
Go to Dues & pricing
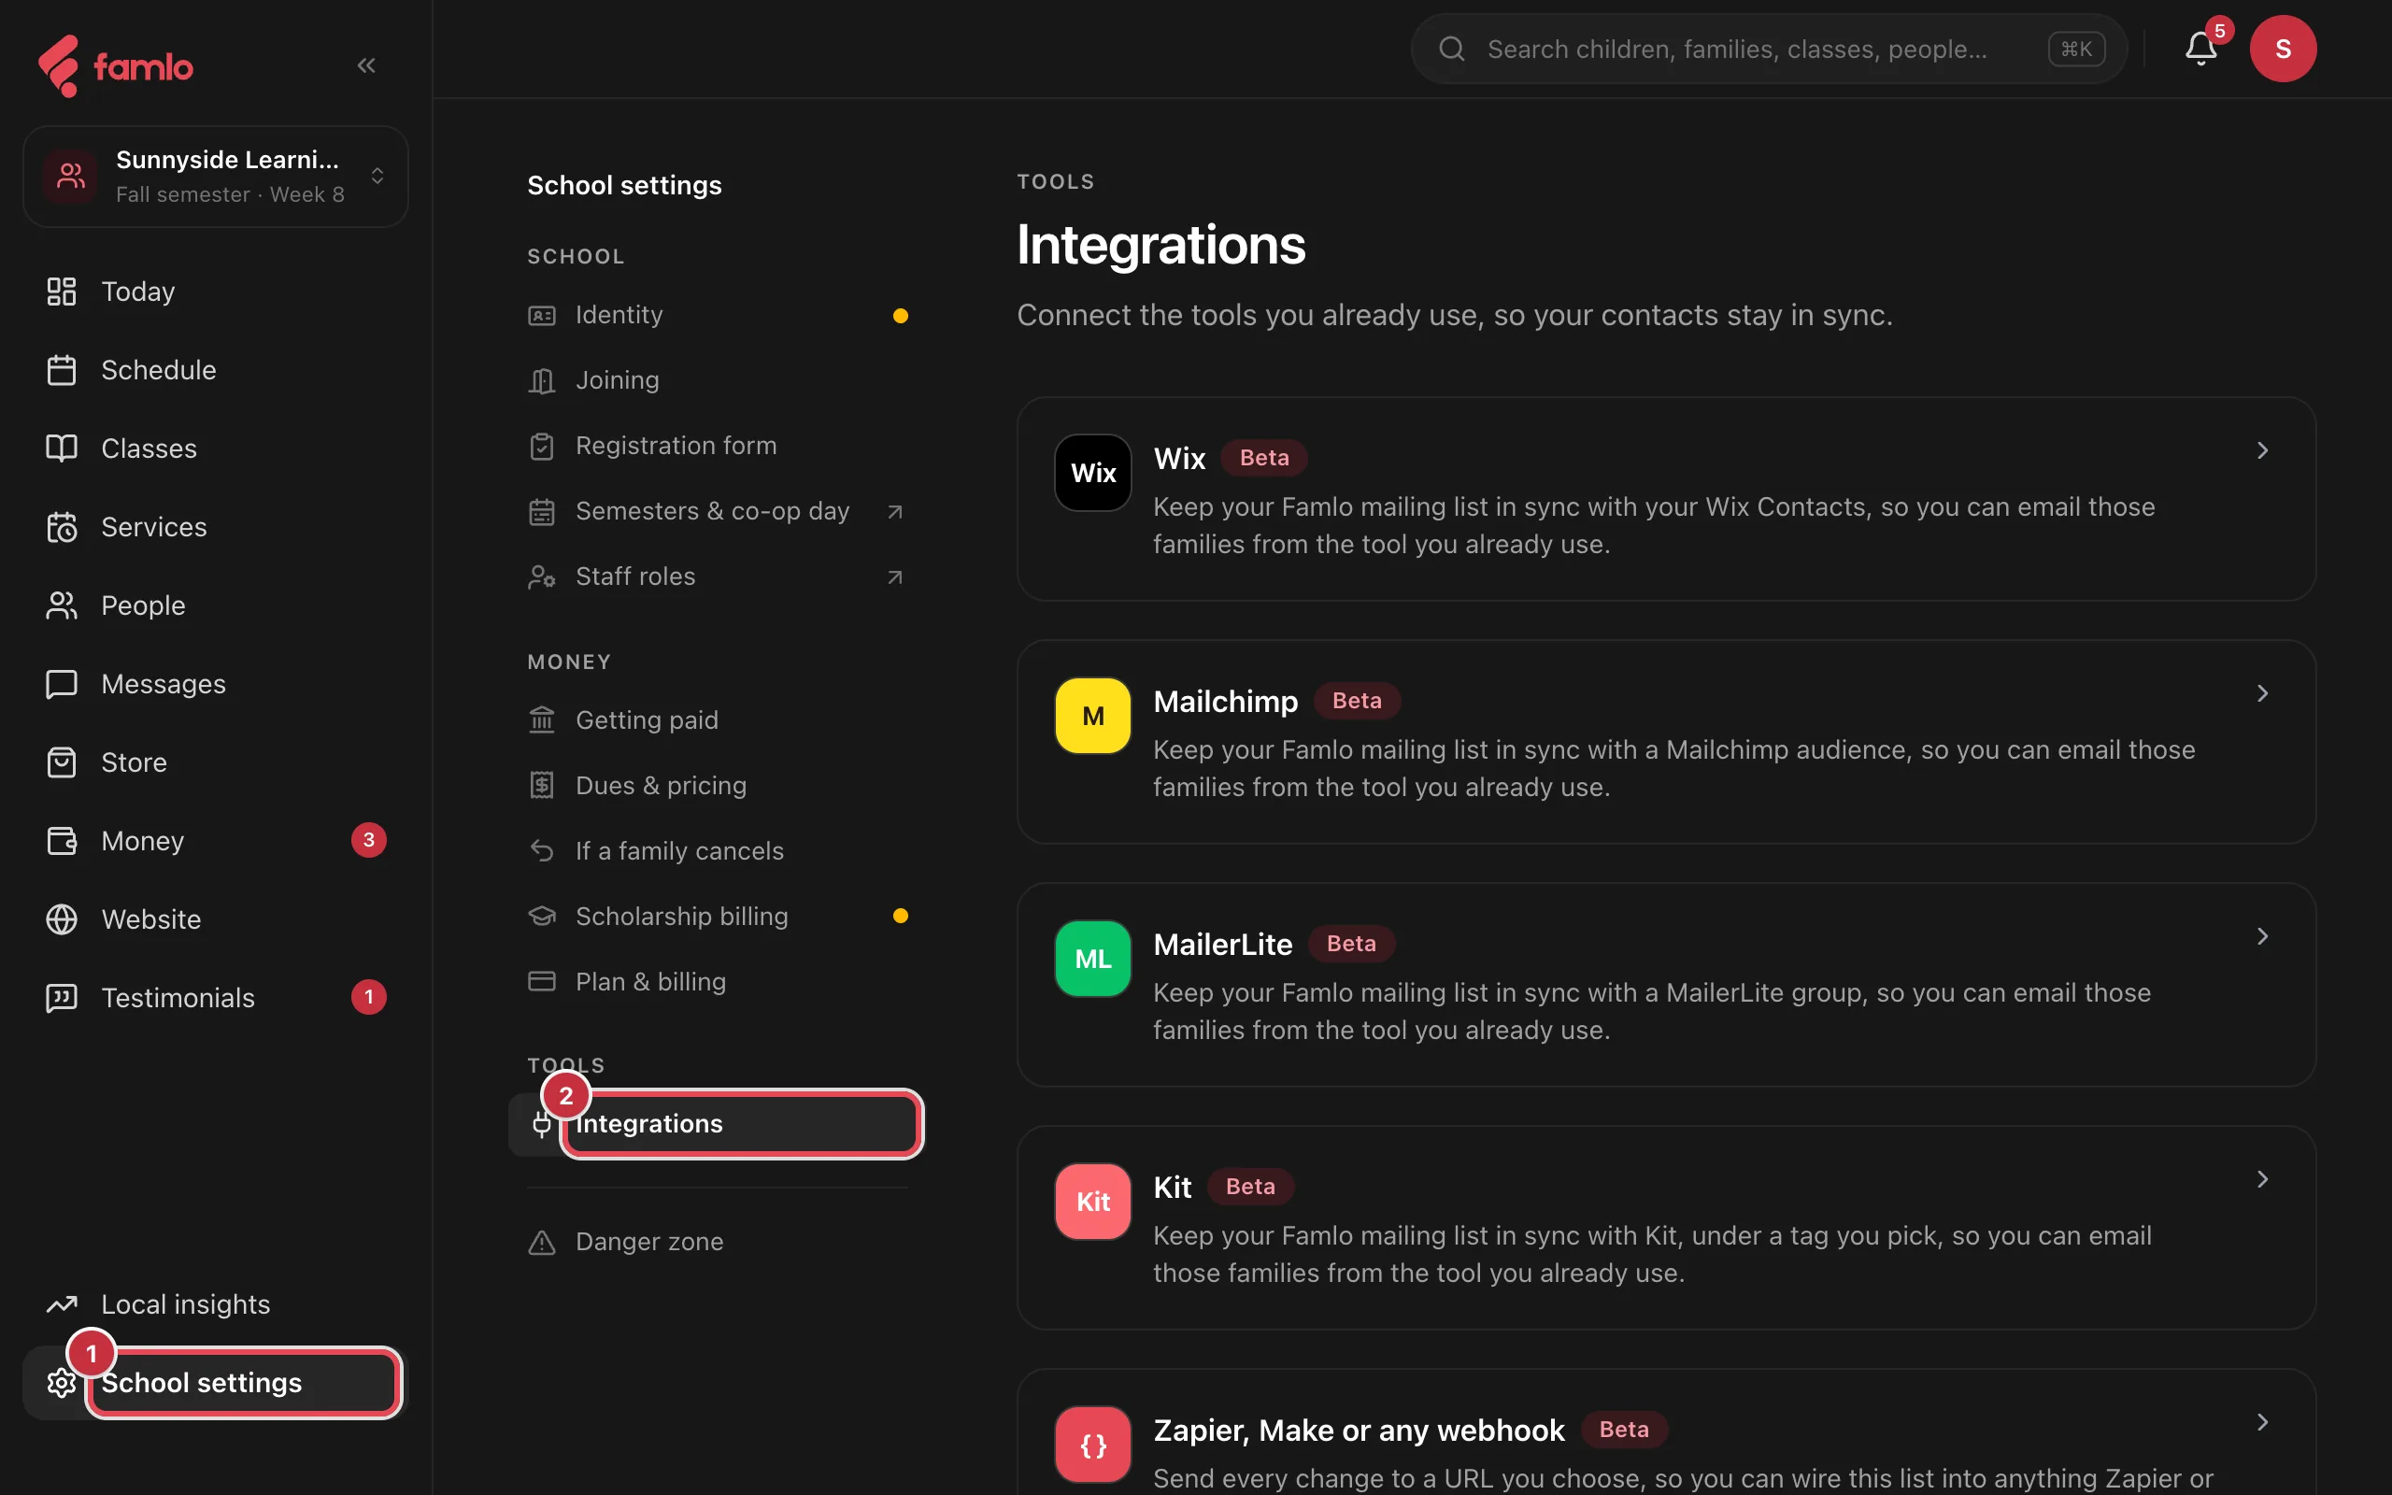click(718, 786)
